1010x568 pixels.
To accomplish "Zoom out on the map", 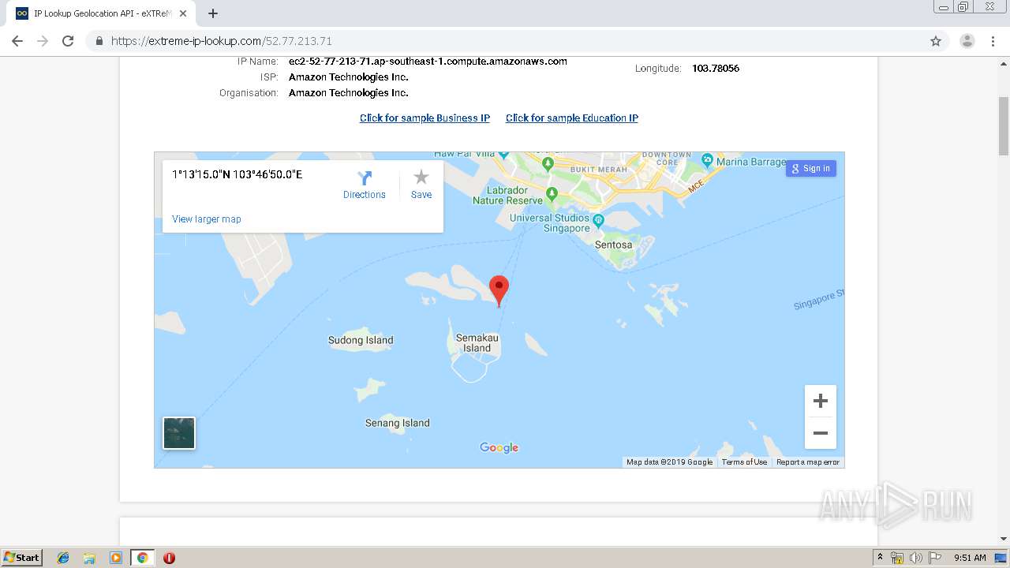I will 821,433.
